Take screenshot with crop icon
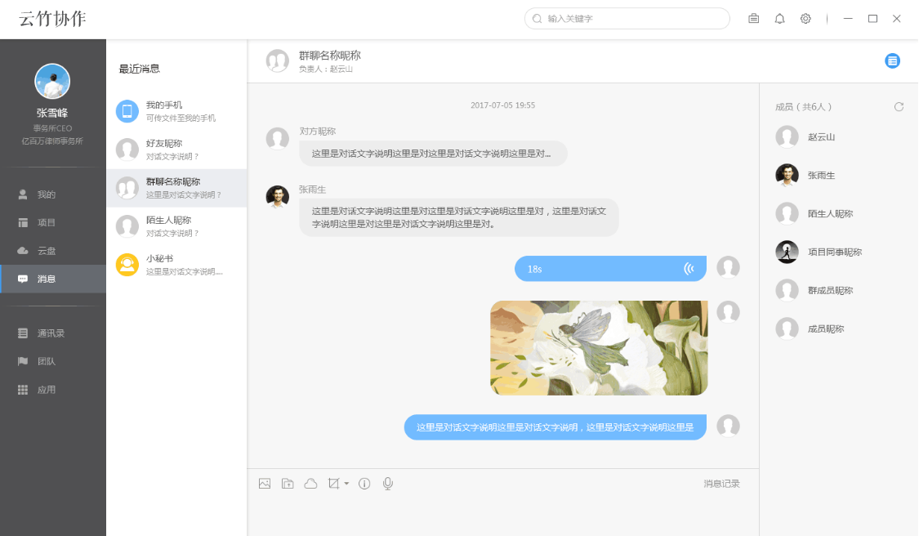The height and width of the screenshot is (536, 919). [x=333, y=484]
